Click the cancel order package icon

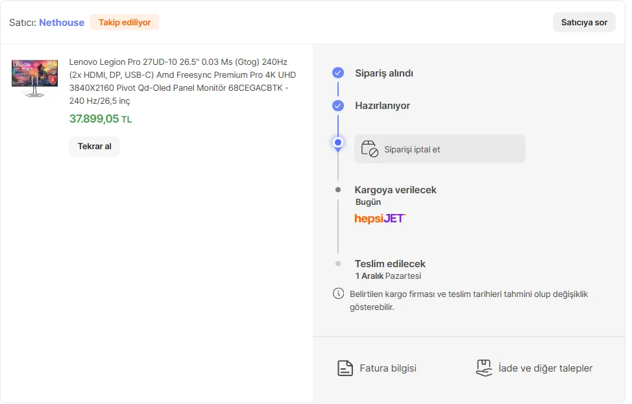point(369,149)
